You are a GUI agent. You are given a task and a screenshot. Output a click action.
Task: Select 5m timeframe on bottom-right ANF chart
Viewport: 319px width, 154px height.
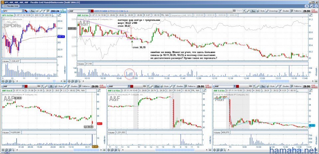263,86
